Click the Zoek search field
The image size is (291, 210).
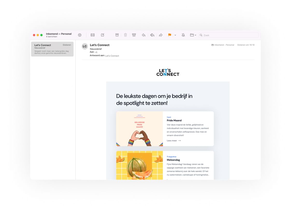(228, 35)
